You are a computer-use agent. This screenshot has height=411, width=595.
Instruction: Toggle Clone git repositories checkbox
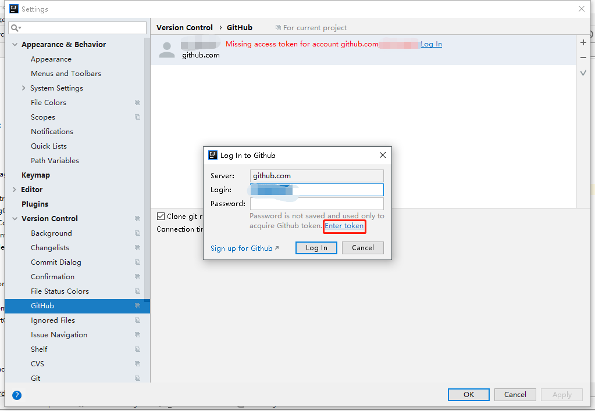161,216
